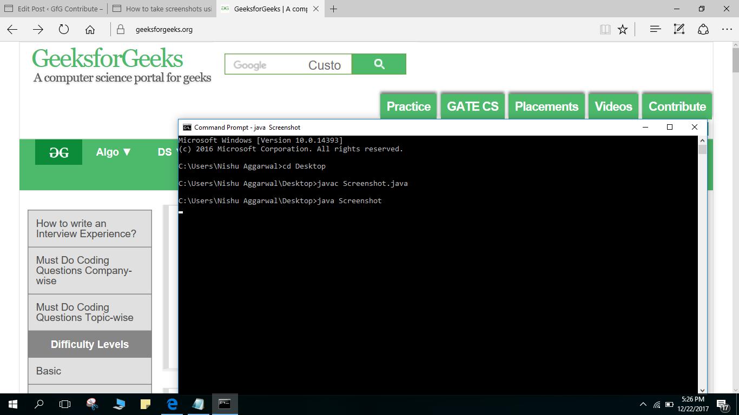The width and height of the screenshot is (739, 415).
Task: Show hidden tray icons chevron
Action: [643, 404]
